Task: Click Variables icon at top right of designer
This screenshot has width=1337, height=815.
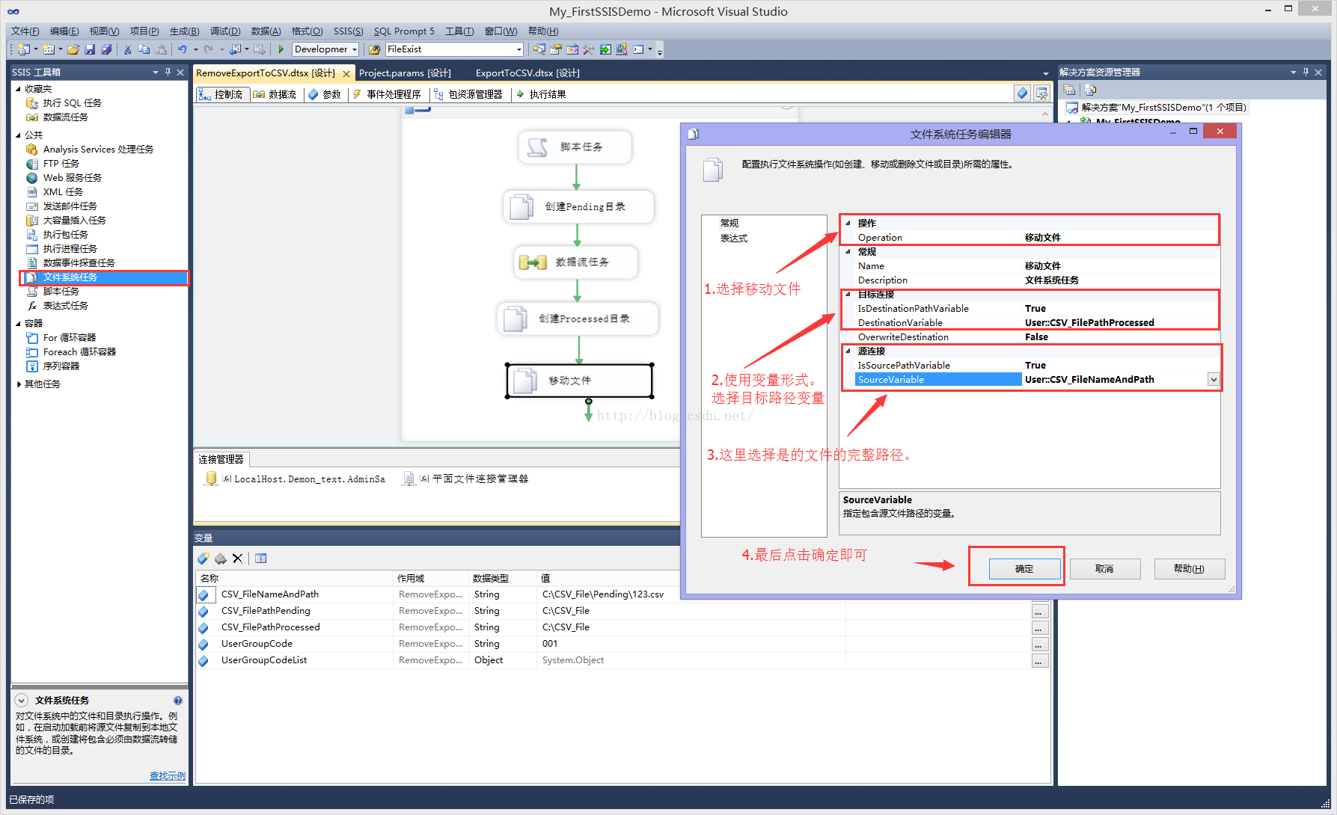Action: coord(1023,93)
